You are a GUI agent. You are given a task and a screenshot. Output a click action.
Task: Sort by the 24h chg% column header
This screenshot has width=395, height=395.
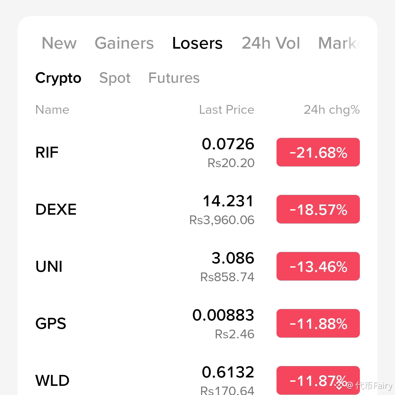(x=332, y=110)
